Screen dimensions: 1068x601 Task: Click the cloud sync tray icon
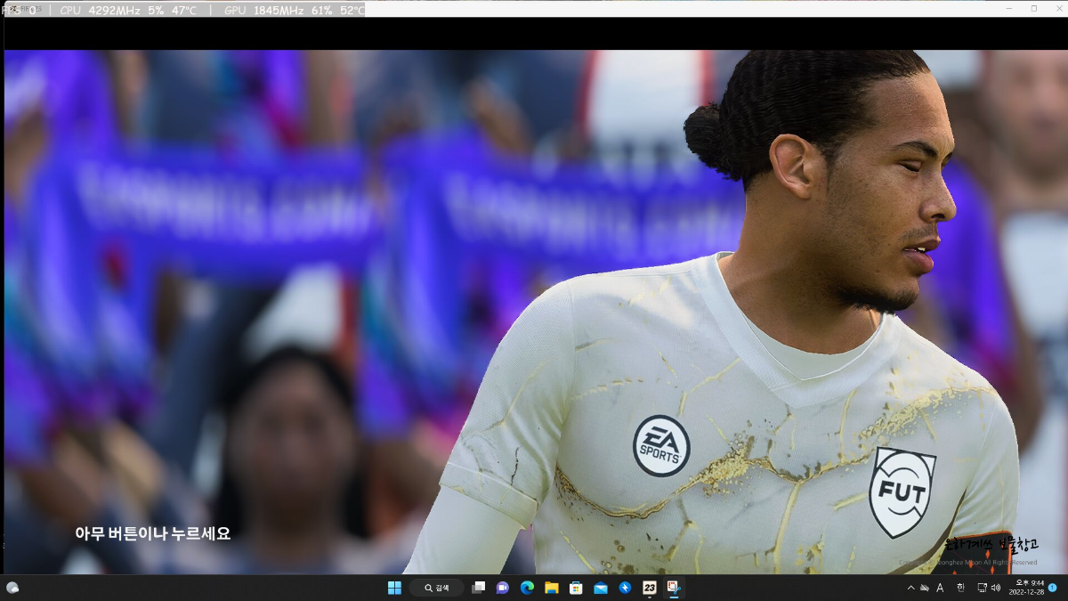point(925,588)
